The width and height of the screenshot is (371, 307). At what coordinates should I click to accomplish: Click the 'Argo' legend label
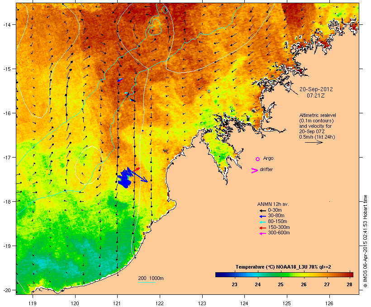click(x=268, y=158)
